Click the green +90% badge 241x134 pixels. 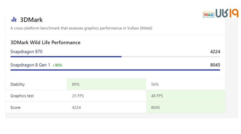[x=57, y=65]
